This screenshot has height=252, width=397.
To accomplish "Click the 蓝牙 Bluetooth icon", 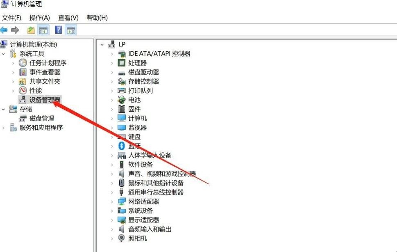I will [x=122, y=146].
